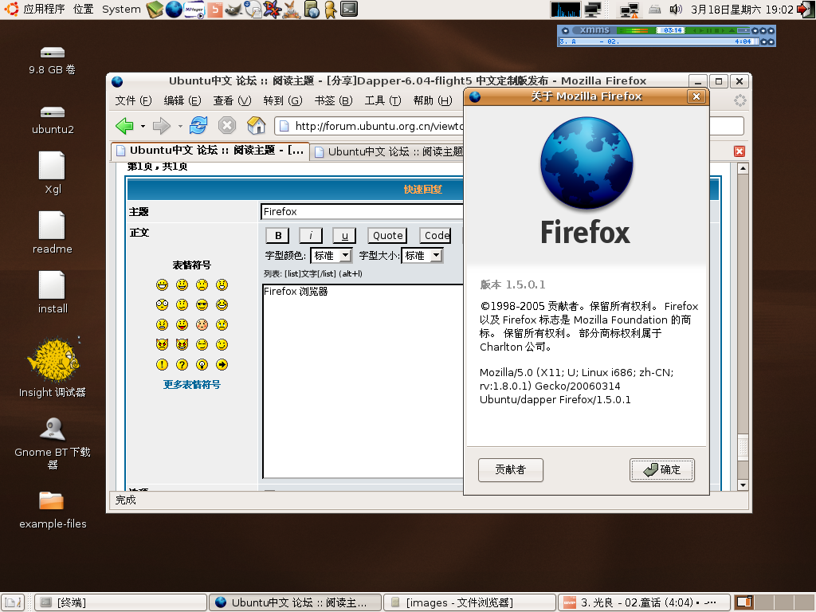Screen dimensions: 816x612
Task: Insert the first smiley emoticon in the grid
Action: point(162,284)
